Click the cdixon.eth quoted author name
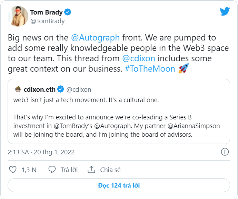 pyautogui.click(x=40, y=89)
